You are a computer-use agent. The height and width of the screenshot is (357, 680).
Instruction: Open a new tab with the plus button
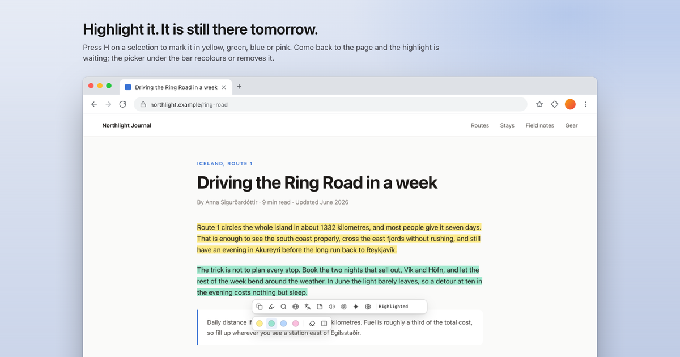click(239, 87)
